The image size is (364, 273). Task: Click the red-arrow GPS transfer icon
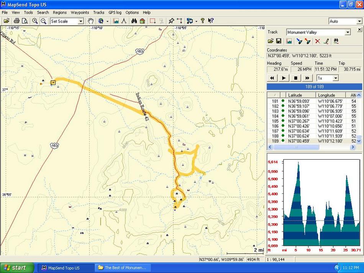(x=308, y=41)
